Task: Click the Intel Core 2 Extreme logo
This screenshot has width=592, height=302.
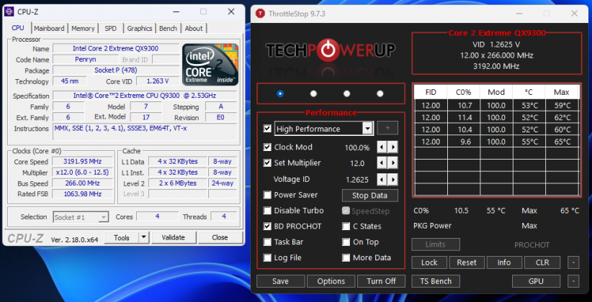Action: [x=210, y=63]
